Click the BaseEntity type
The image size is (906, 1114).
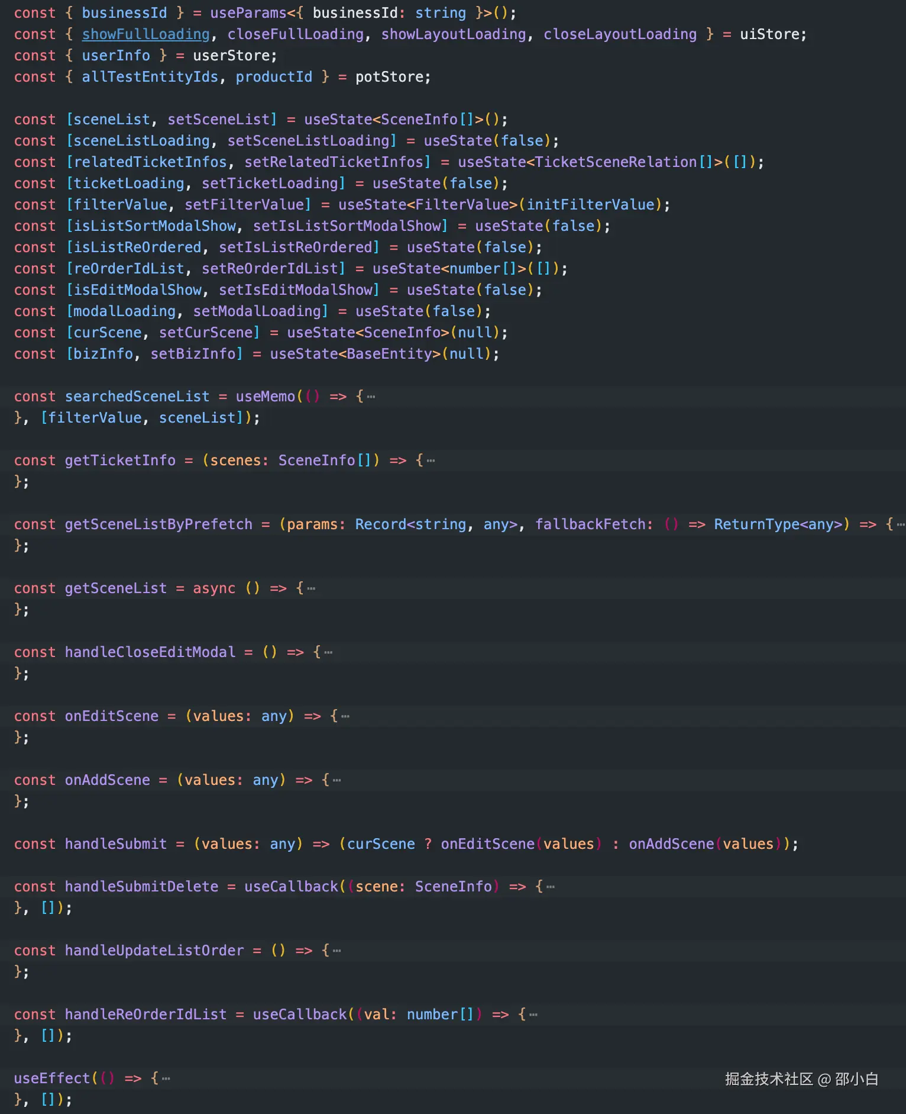[389, 354]
